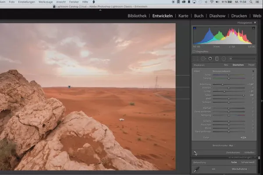This screenshot has width=263, height=175.
Task: Open the Farbe color swatch box
Action: [243, 138]
